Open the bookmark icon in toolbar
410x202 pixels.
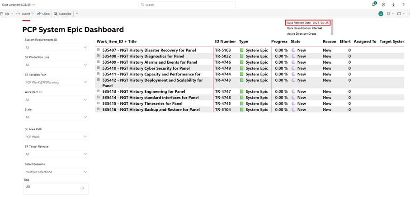tap(388, 14)
